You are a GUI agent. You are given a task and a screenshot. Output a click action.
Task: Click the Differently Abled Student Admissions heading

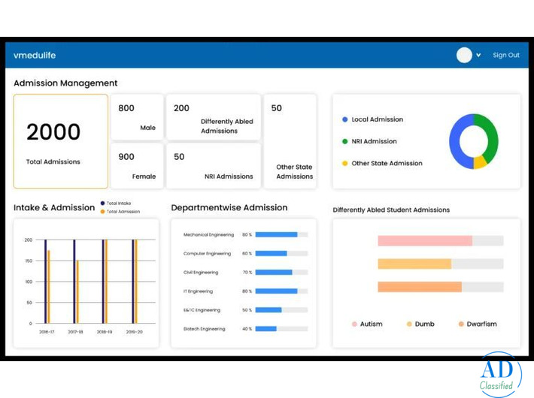pyautogui.click(x=391, y=210)
